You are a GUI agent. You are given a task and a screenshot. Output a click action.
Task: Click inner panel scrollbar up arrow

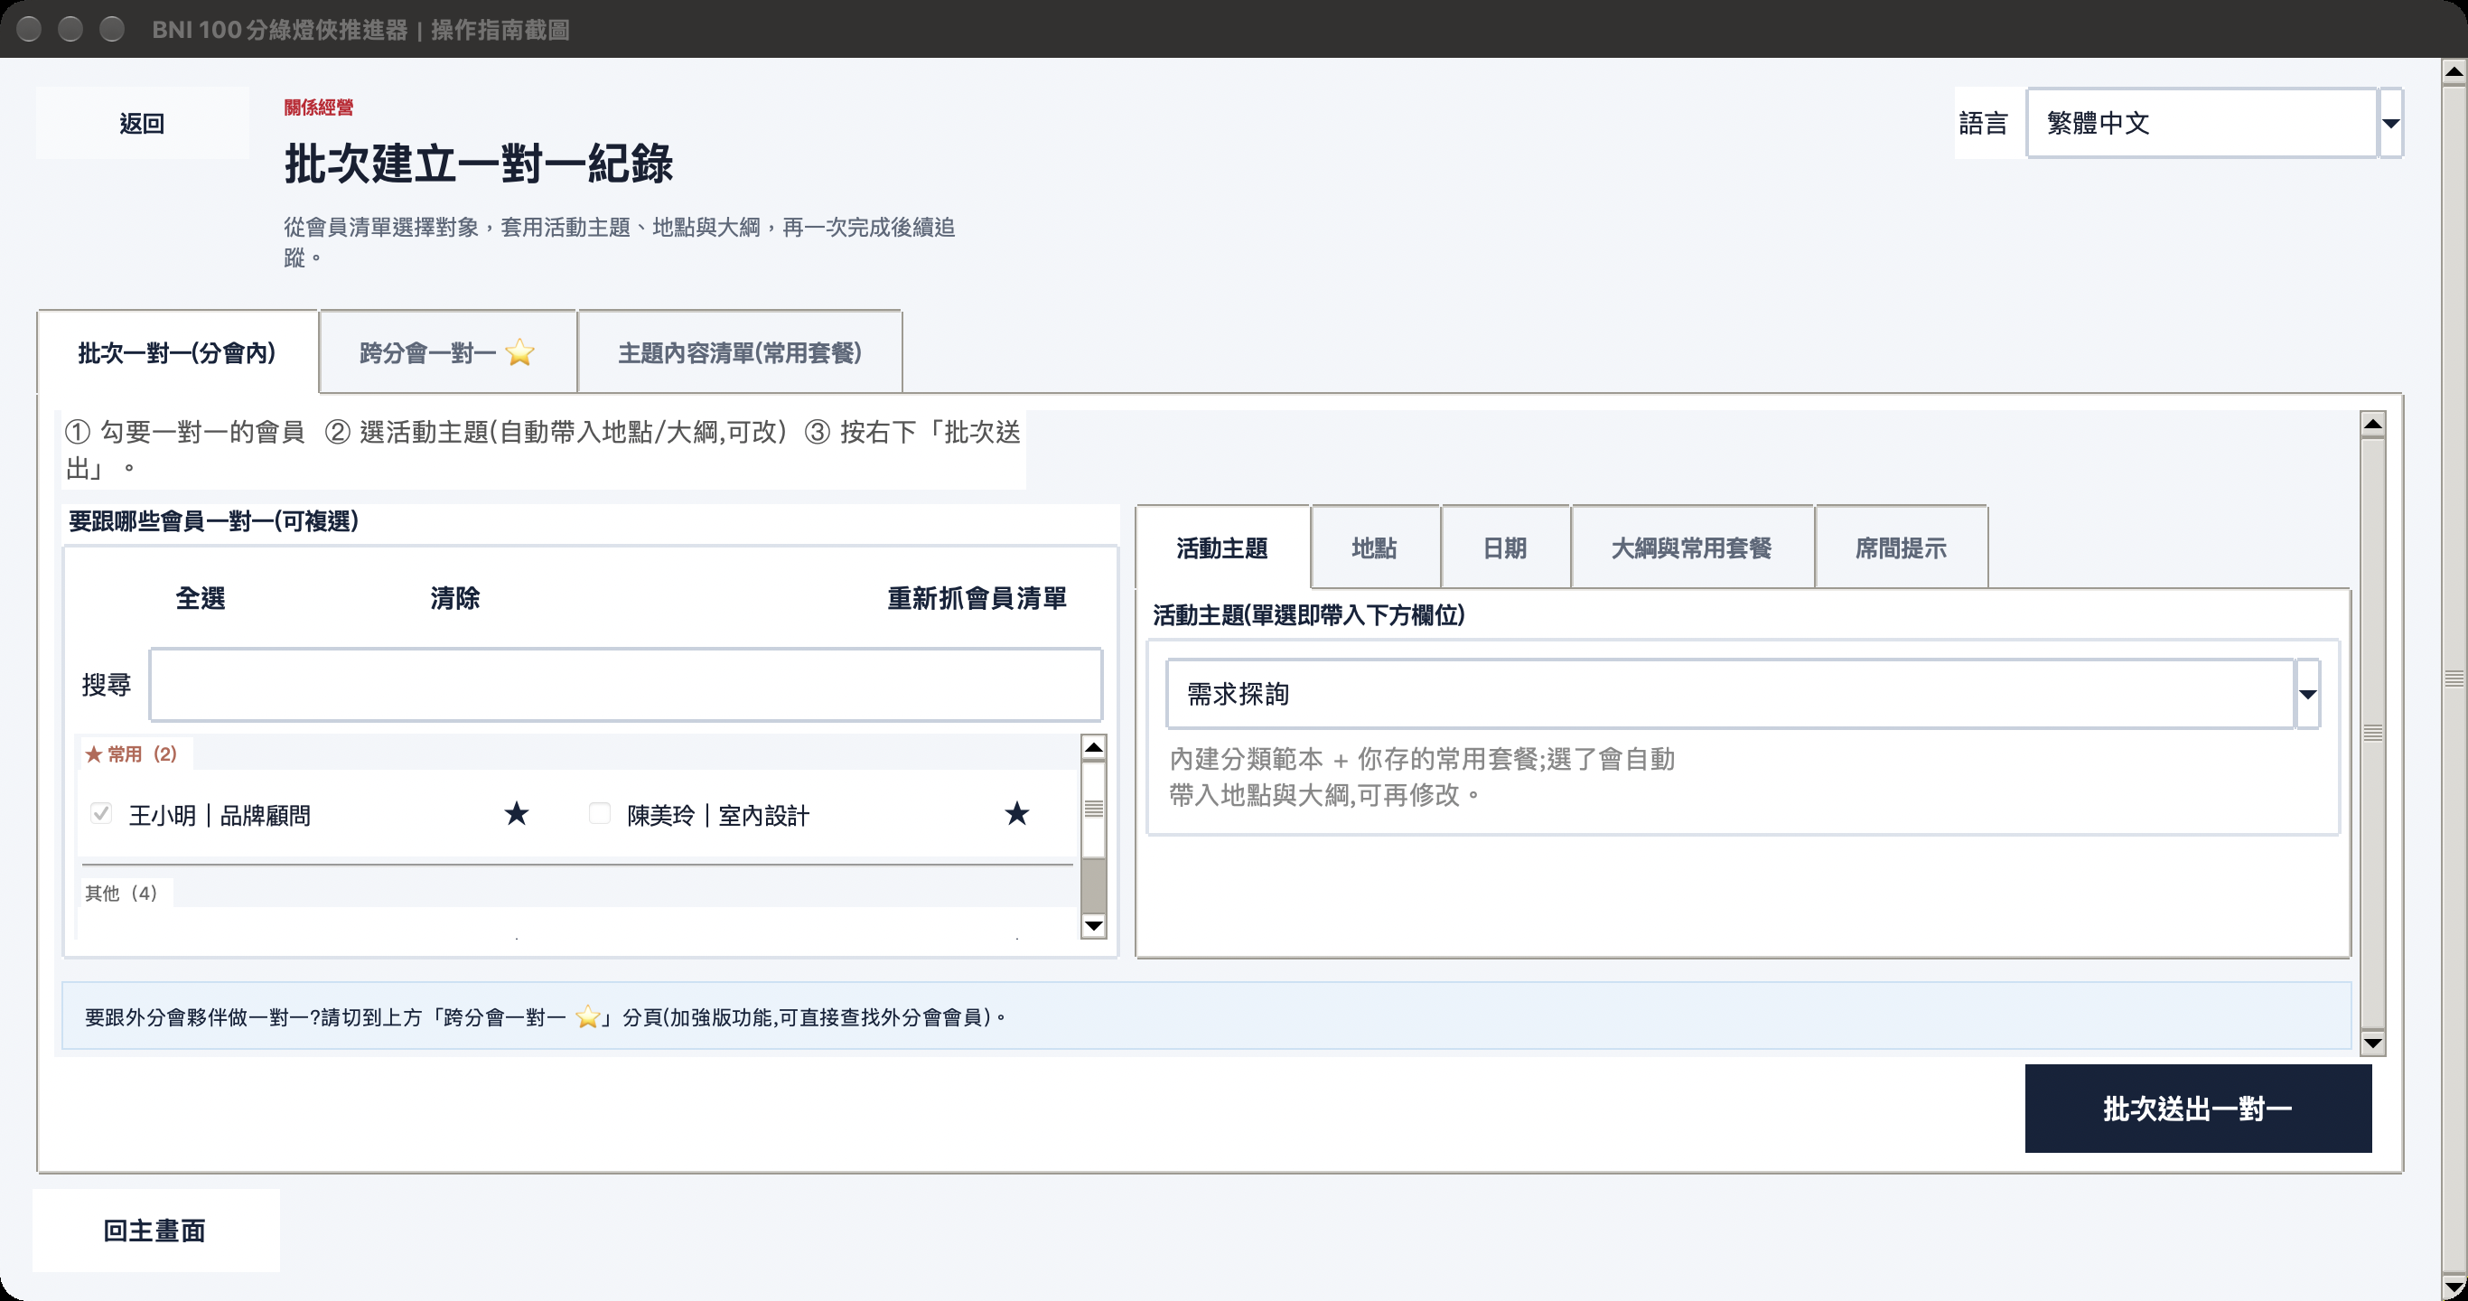pyautogui.click(x=2372, y=424)
